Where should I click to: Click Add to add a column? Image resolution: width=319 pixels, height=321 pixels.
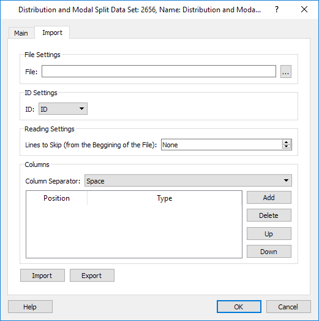point(269,198)
